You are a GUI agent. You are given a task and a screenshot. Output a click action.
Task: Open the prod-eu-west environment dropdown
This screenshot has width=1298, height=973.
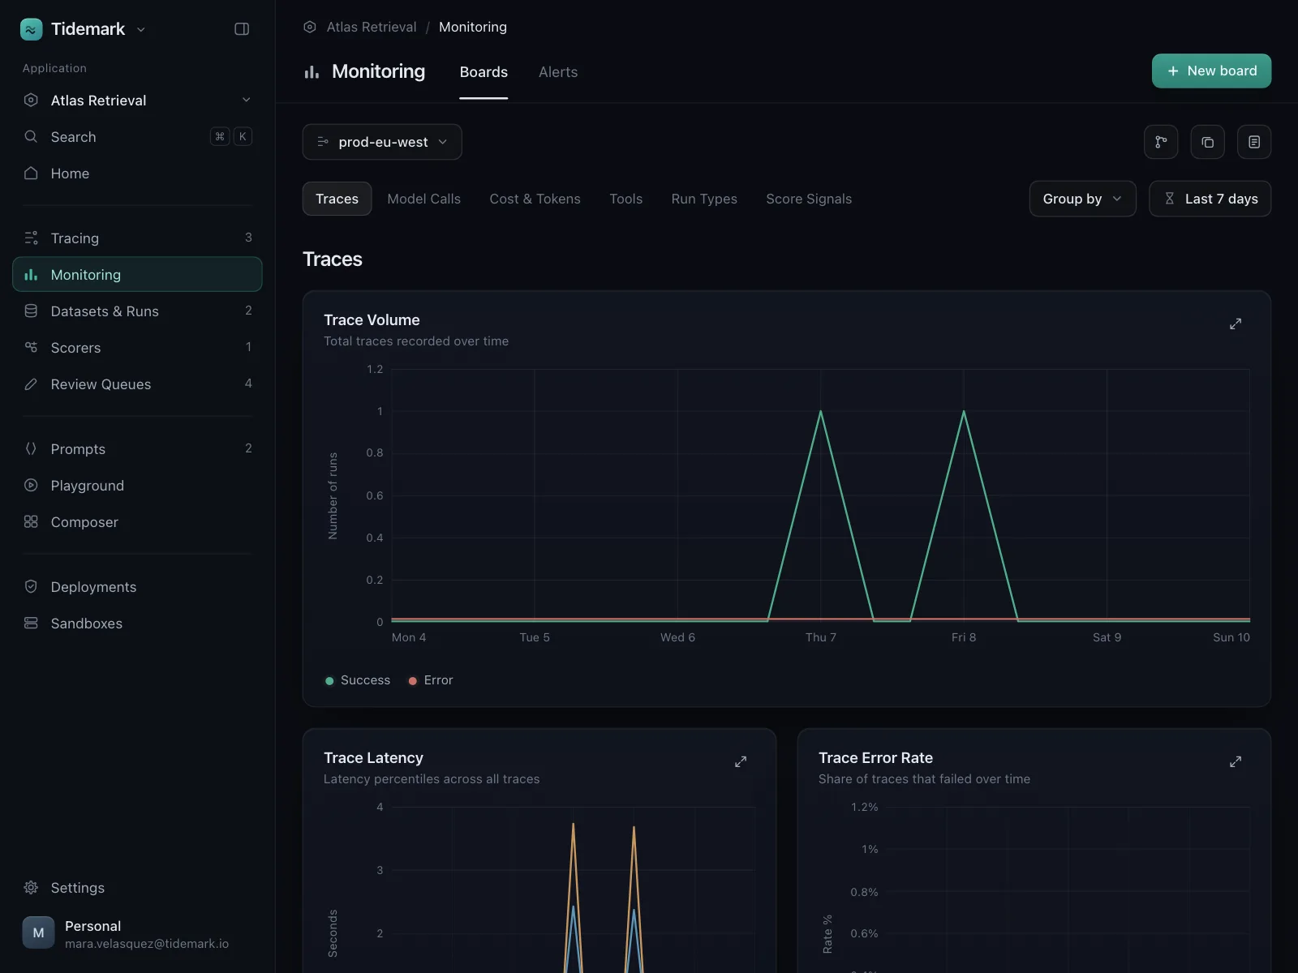coord(382,142)
